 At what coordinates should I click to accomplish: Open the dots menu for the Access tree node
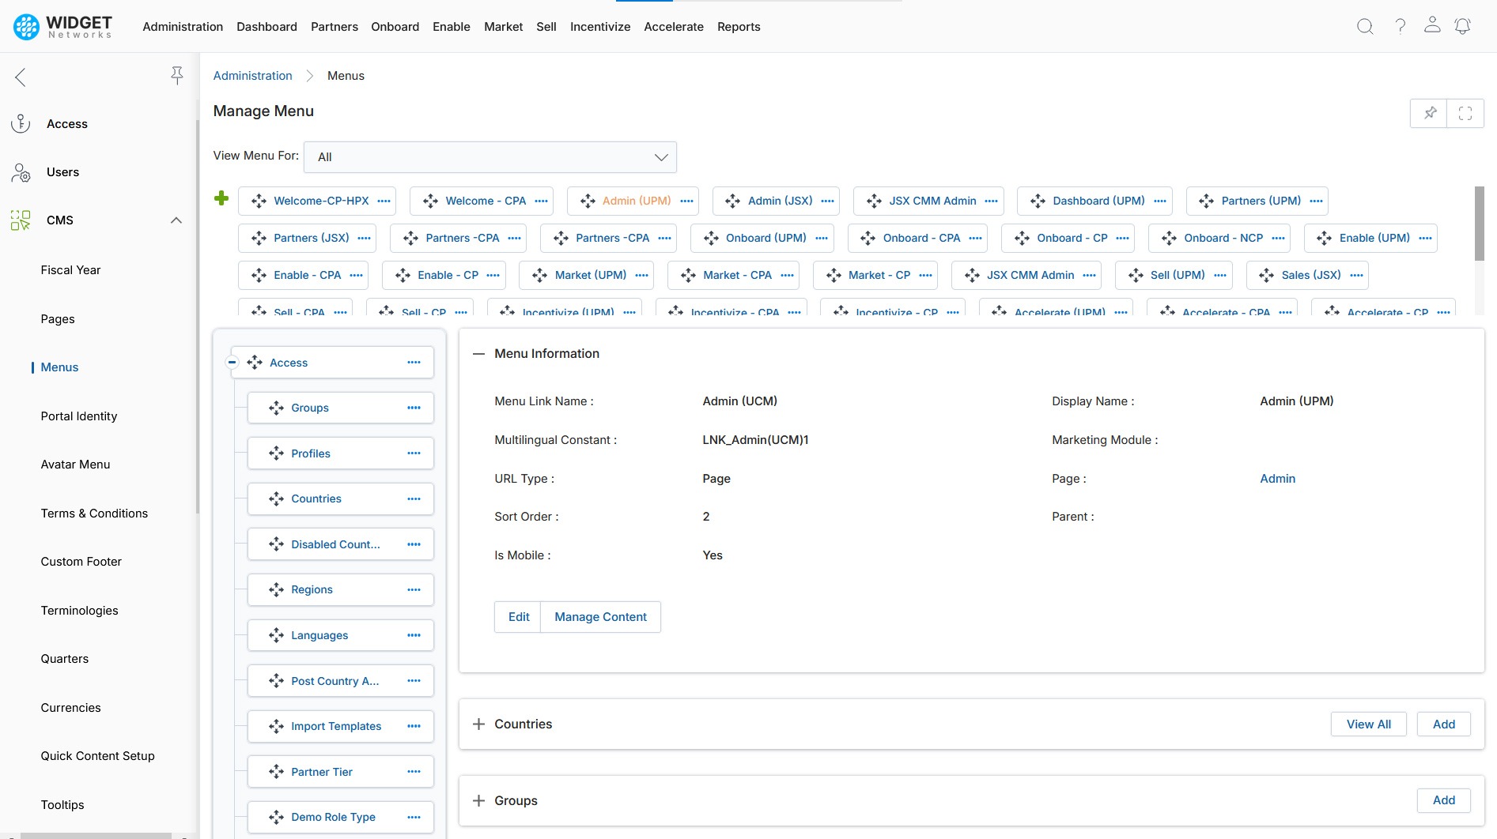[414, 362]
